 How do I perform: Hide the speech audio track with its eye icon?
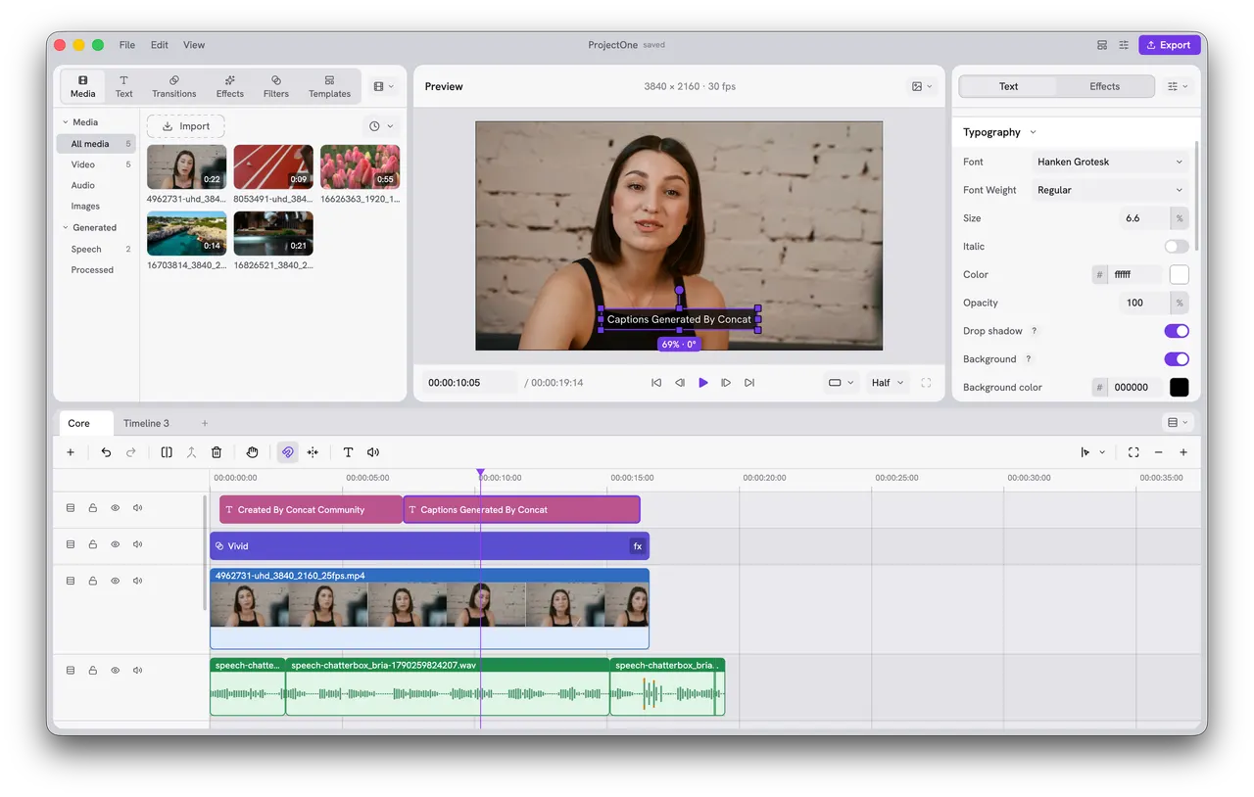[x=115, y=671]
